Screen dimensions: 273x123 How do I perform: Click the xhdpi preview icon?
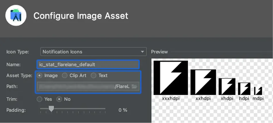tap(227, 87)
